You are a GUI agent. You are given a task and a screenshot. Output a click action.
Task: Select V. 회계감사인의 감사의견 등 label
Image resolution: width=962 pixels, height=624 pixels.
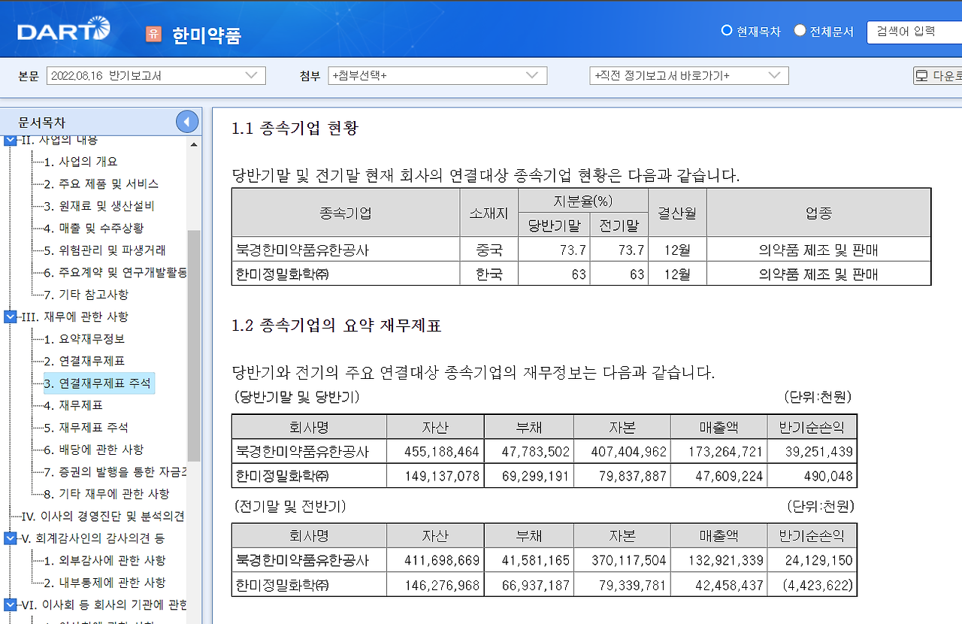pos(93,538)
